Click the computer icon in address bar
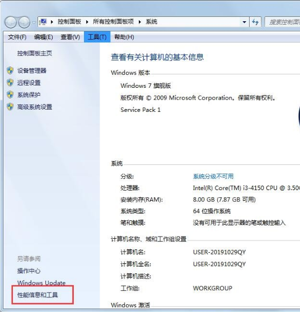This screenshot has width=300, height=312. (x=43, y=22)
